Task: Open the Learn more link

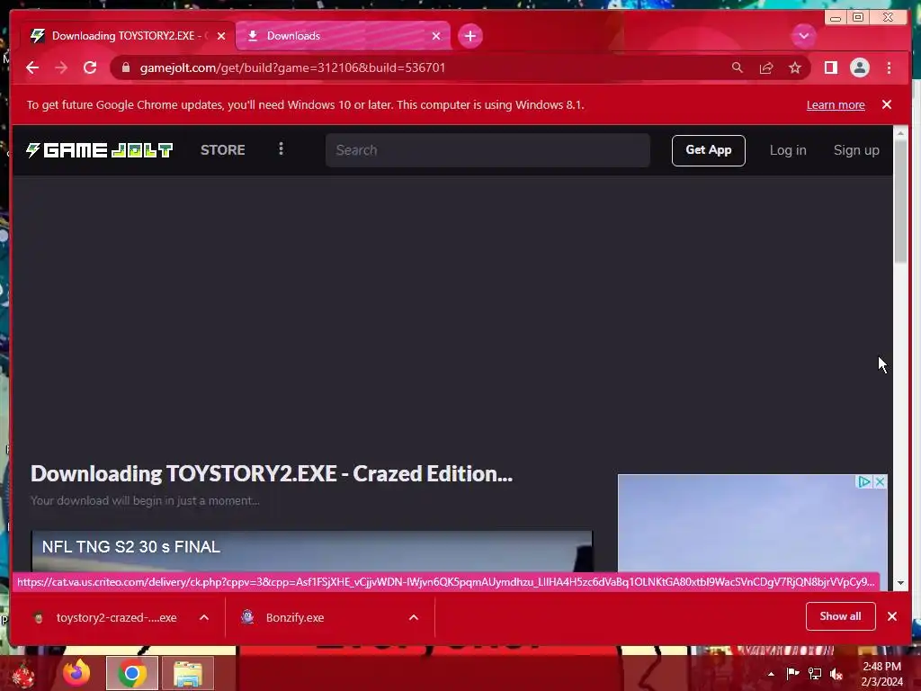Action: tap(836, 104)
